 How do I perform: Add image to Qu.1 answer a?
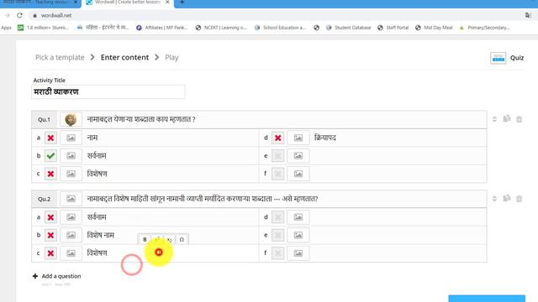[x=71, y=138]
